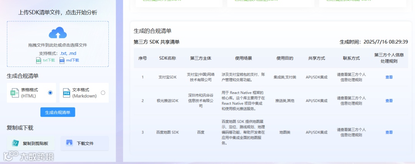Click API/SDK集成 cell in 极光推送SDK row
The image size is (415, 164).
317,101
